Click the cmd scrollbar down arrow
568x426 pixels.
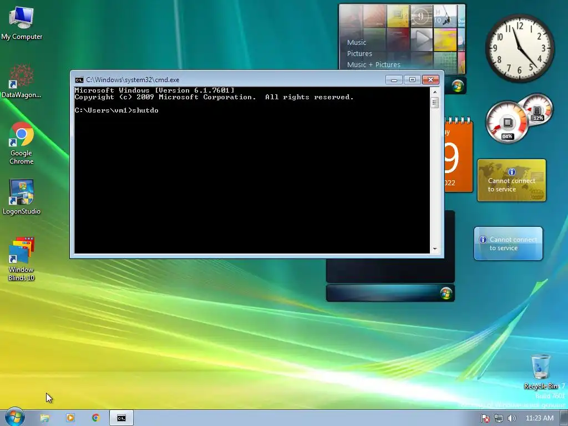[x=435, y=249]
